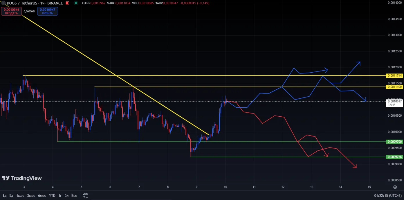Select the 1мес time range
The image size is (404, 200).
click(x=20, y=196)
